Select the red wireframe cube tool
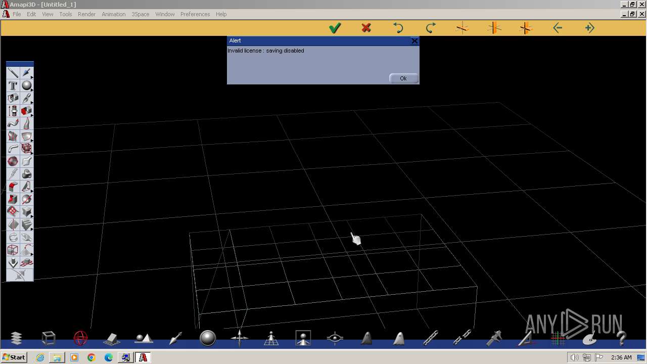Viewport: 647px width, 364px height. (x=26, y=149)
